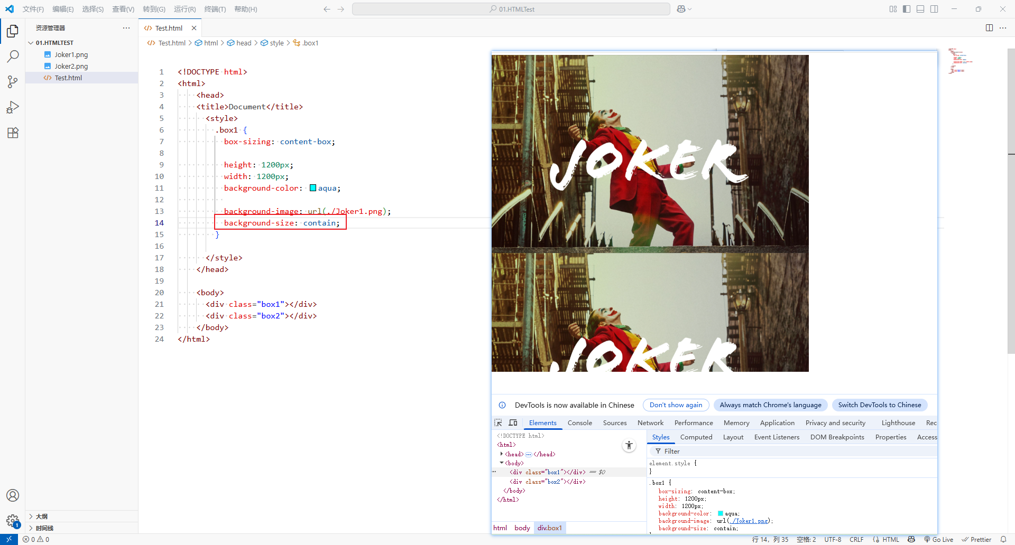This screenshot has width=1015, height=545.
Task: Open the 选择(S) menu
Action: [x=93, y=9]
